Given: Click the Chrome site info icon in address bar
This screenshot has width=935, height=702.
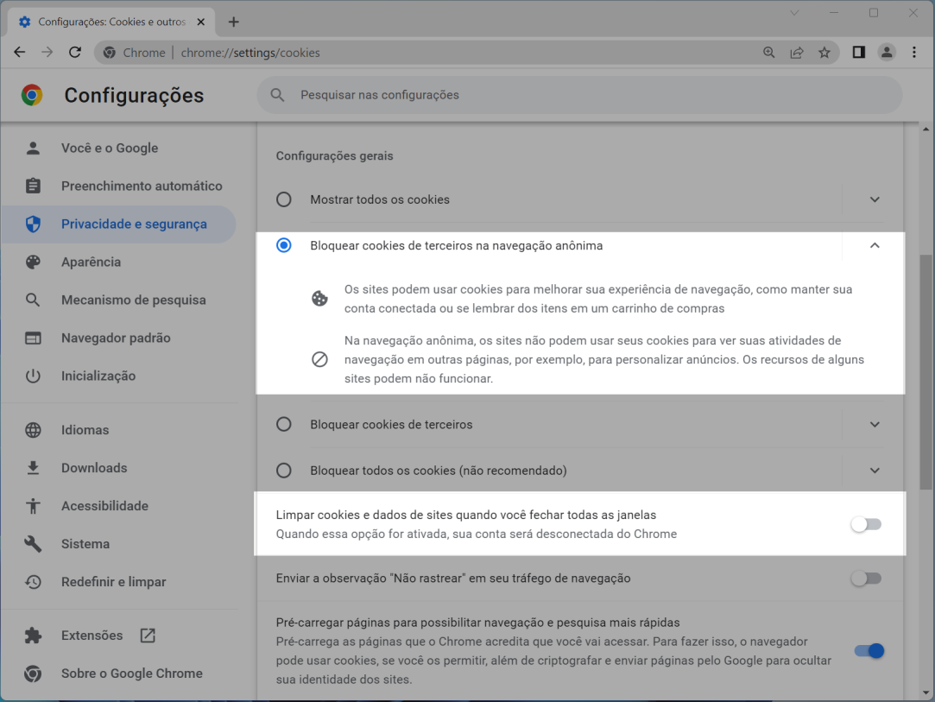Looking at the screenshot, I should click(110, 53).
